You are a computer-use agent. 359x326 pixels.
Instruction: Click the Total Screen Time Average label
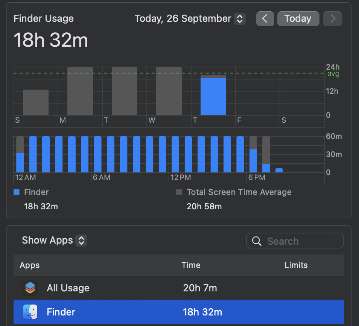(239, 192)
